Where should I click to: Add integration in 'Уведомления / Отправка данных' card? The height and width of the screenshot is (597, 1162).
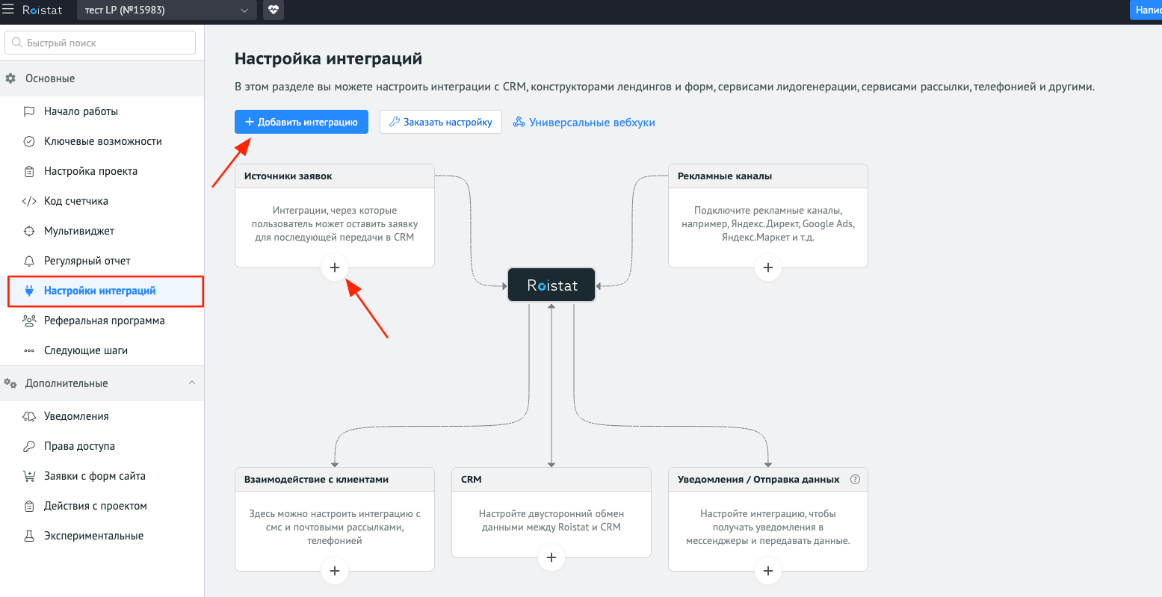point(768,572)
